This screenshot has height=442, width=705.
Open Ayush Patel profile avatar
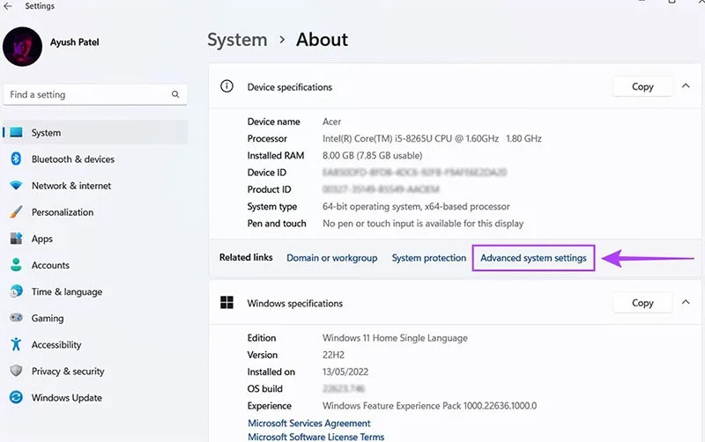click(x=22, y=47)
